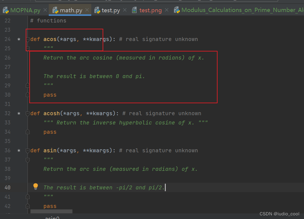The width and height of the screenshot is (304, 219).
Task: Click the asterisk gutter icon beside def acosh
Action: [x=19, y=113]
